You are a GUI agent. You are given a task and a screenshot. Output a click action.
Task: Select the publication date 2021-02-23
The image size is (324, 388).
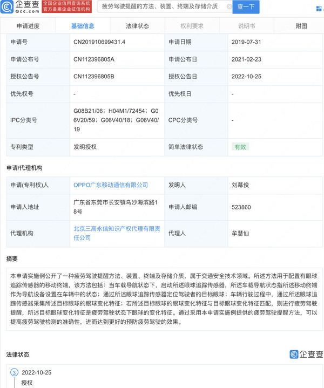click(246, 59)
